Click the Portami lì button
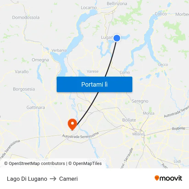The width and height of the screenshot is (189, 189). coord(94,85)
